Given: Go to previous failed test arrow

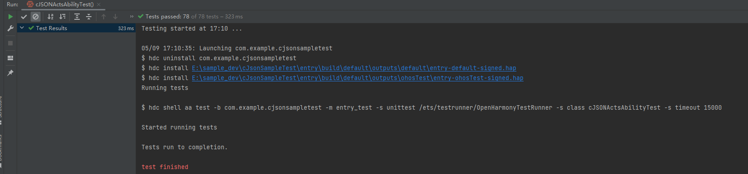Looking at the screenshot, I should pyautogui.click(x=104, y=17).
